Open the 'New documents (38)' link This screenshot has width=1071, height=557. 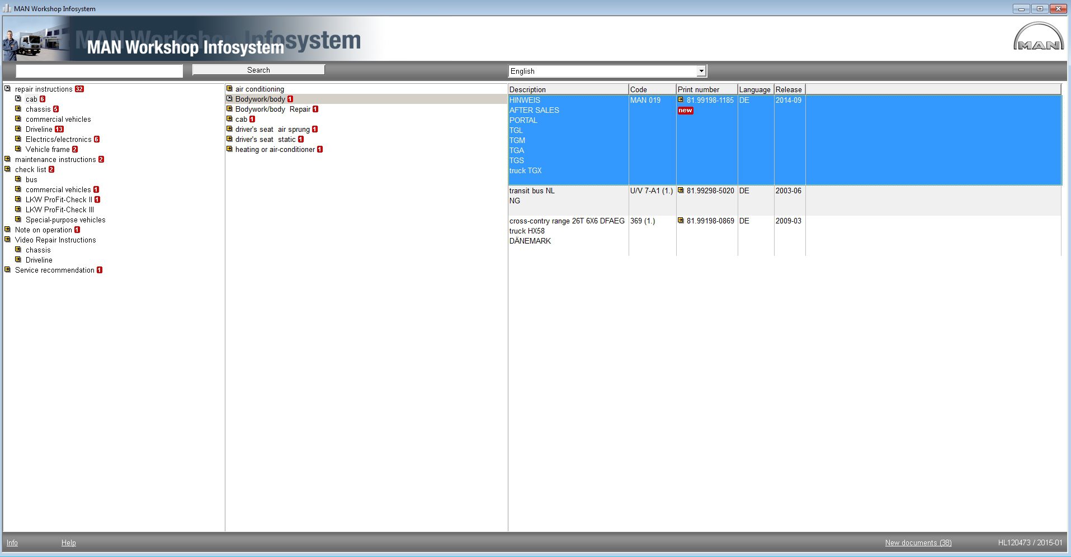pos(918,542)
